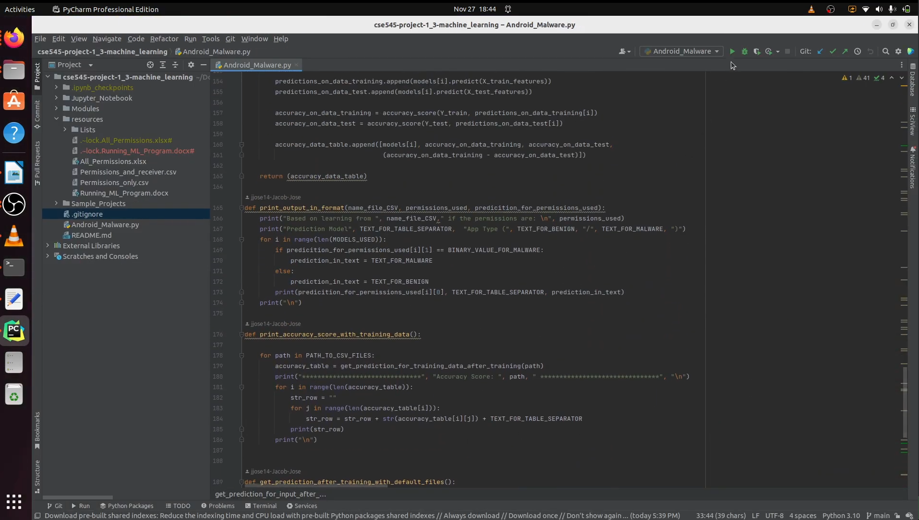The width and height of the screenshot is (919, 520).
Task: Select Permissions_only.csv in project tree
Action: pos(114,182)
